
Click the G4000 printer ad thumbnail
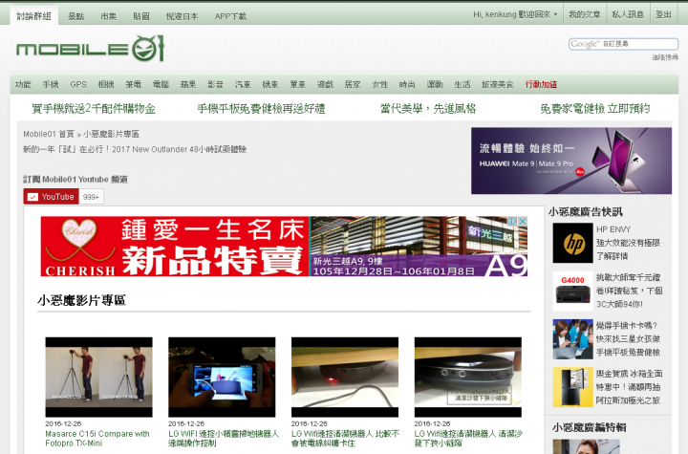(x=572, y=292)
